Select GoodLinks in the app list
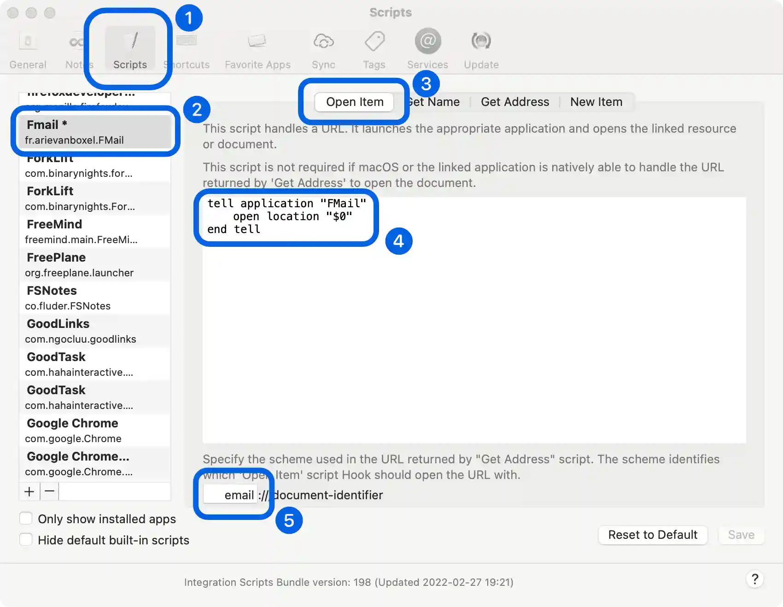The height and width of the screenshot is (607, 783). 94,331
